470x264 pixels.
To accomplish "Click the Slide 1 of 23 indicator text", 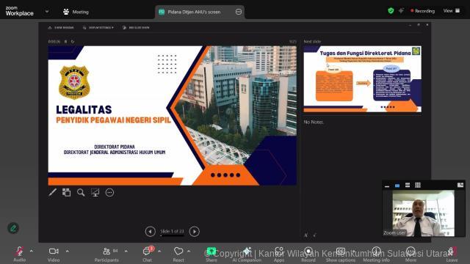I will 172,232.
